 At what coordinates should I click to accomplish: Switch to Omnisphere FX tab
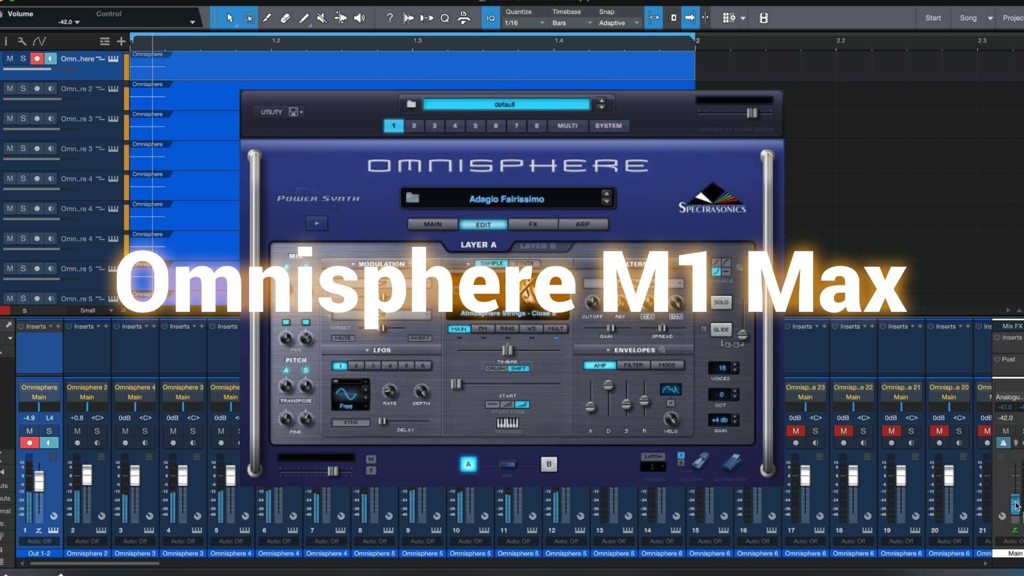click(x=533, y=225)
